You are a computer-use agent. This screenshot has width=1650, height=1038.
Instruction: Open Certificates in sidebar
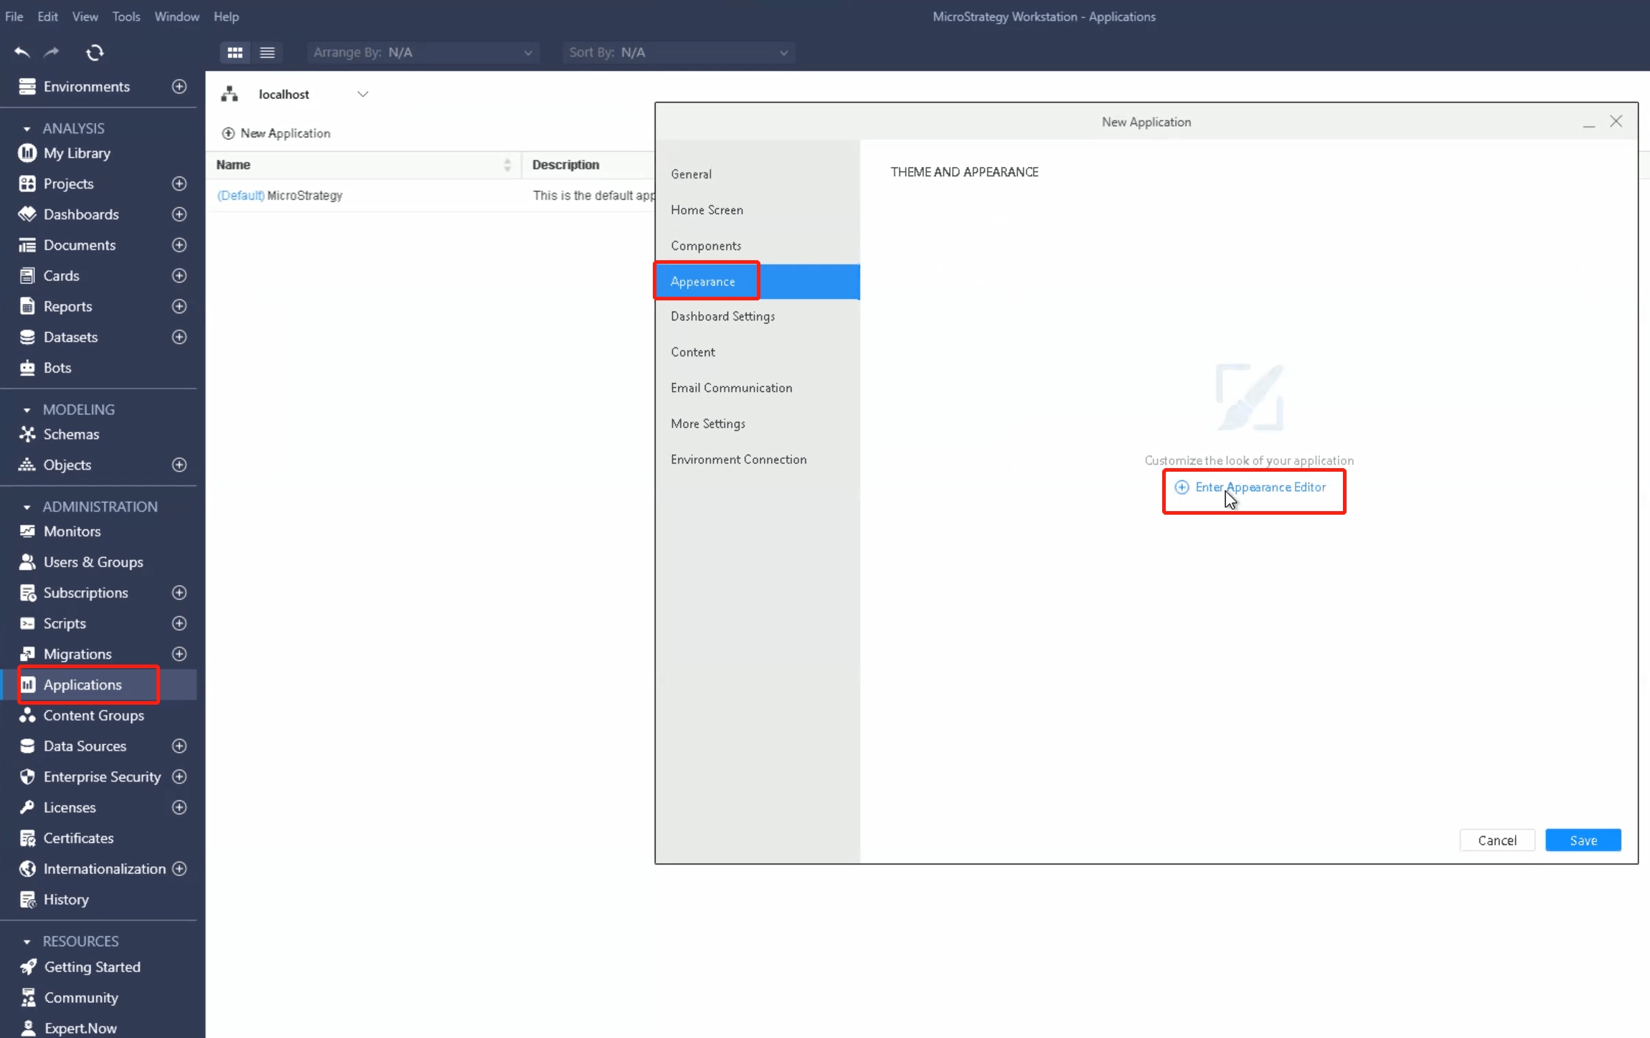coord(78,838)
